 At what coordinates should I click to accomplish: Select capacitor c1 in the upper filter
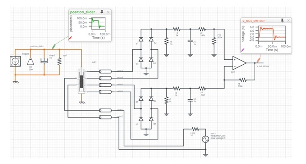190,41
